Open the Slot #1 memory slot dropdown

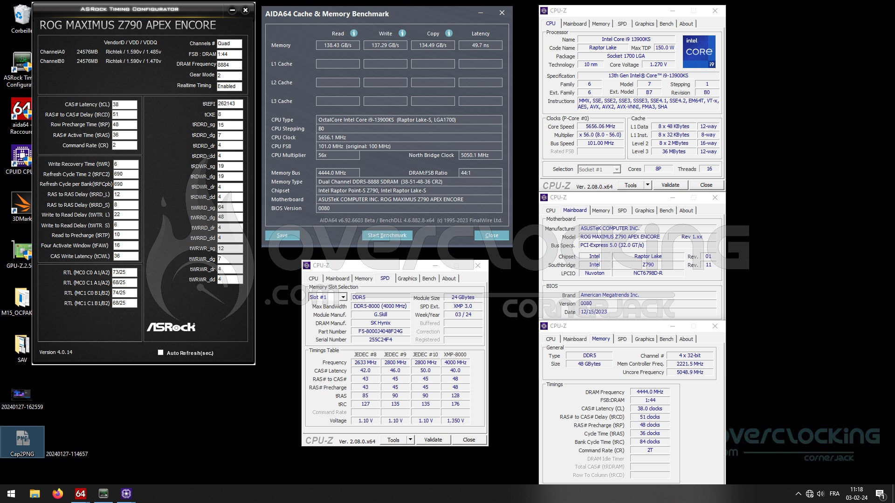pyautogui.click(x=343, y=297)
